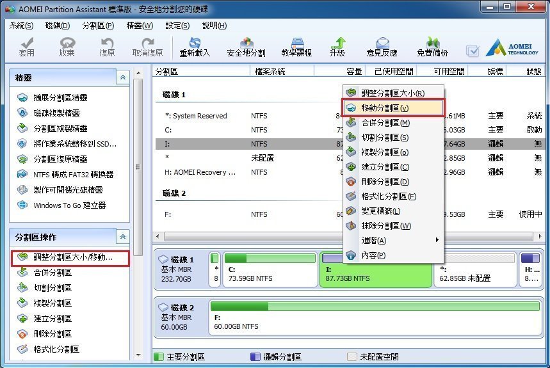
Task: Open 製作可開機光碟精靈
Action: coord(60,190)
